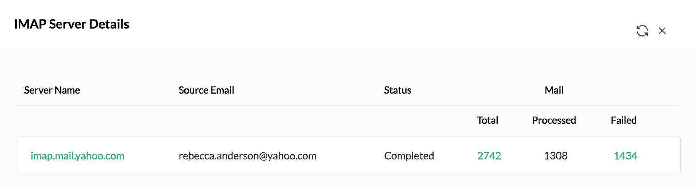This screenshot has height=188, width=696.
Task: Click the Completed status text
Action: click(409, 156)
